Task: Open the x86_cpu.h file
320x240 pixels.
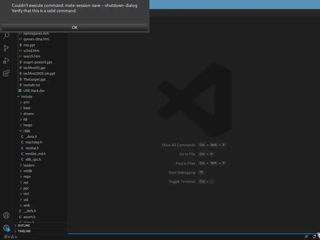Action: coord(40,159)
